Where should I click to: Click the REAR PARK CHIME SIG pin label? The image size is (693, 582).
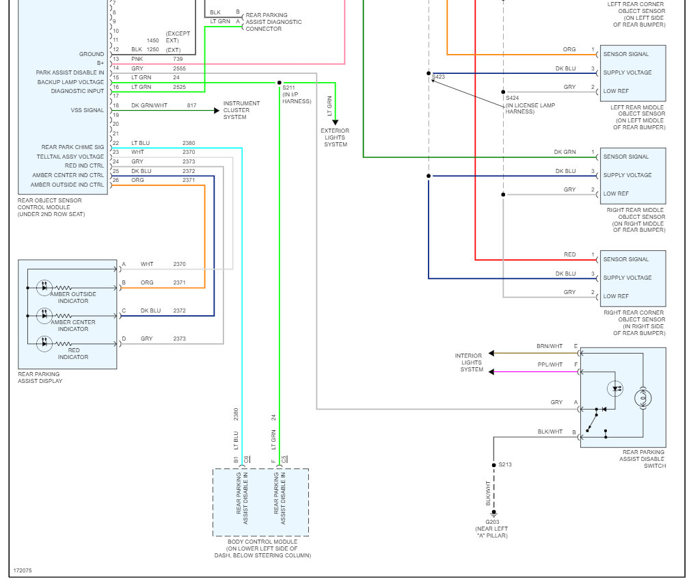(x=73, y=147)
